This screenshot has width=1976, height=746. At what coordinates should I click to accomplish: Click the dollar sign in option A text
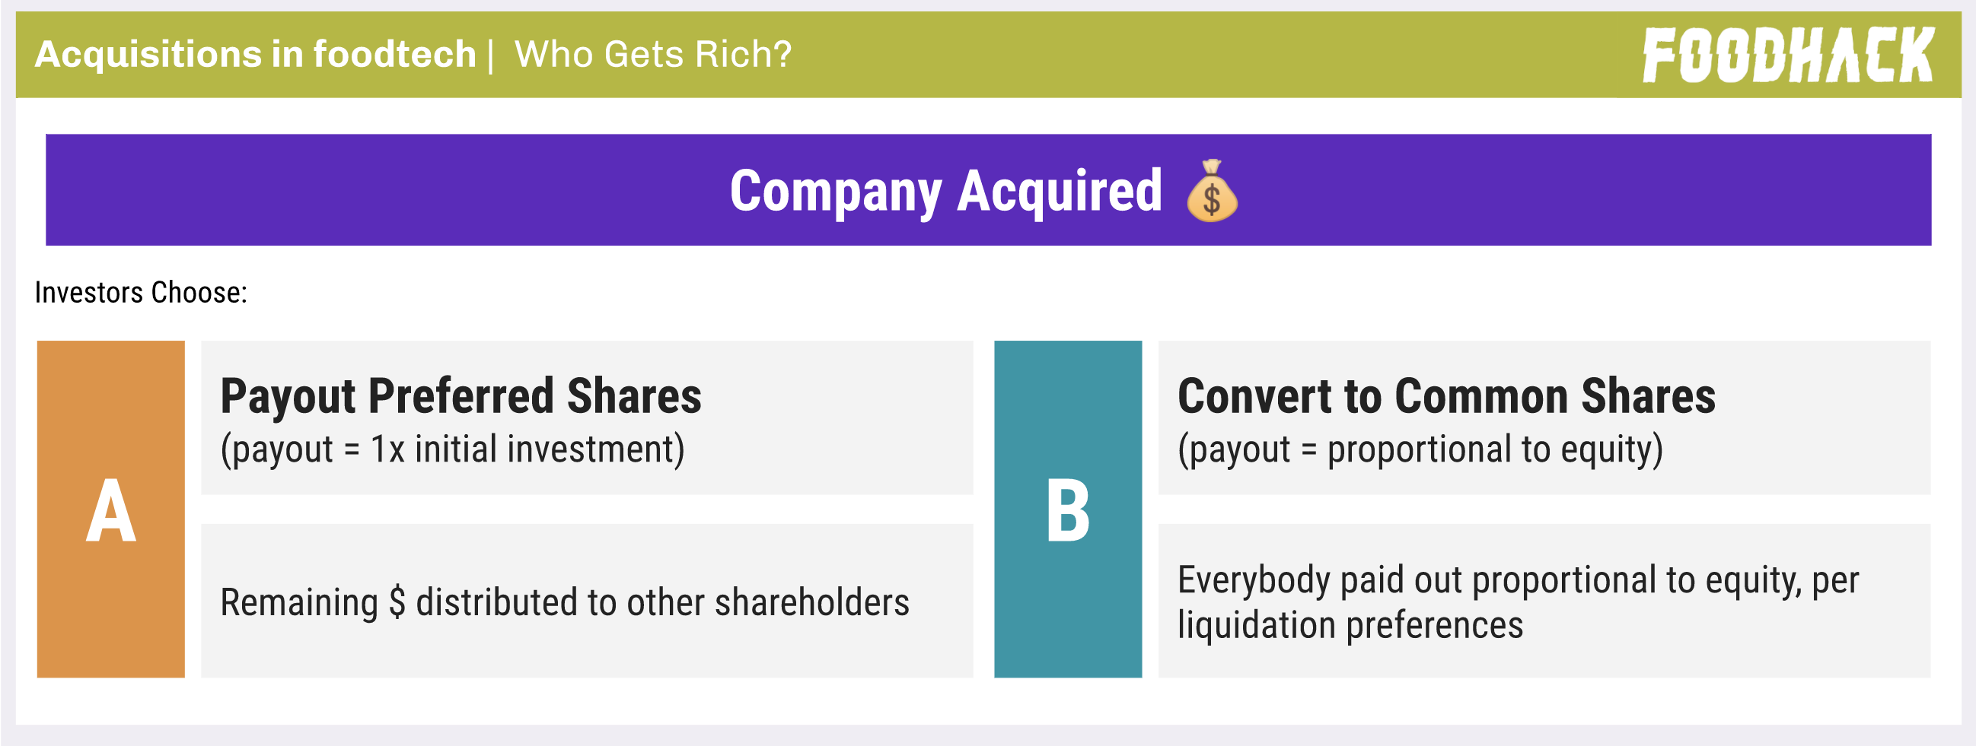(x=397, y=602)
